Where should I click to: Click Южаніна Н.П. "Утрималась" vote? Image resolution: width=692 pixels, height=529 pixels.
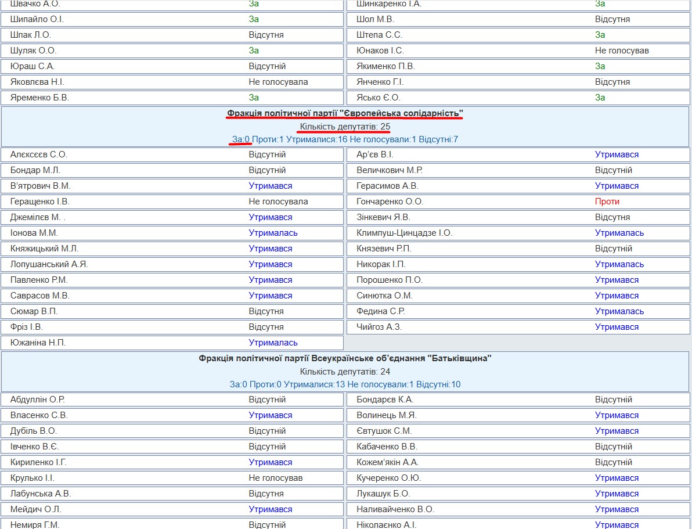(273, 343)
